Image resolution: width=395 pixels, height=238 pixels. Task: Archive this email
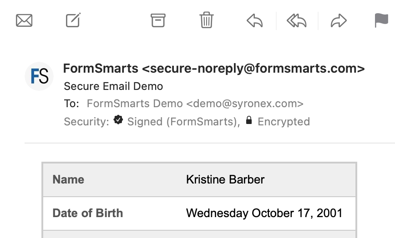coord(158,20)
